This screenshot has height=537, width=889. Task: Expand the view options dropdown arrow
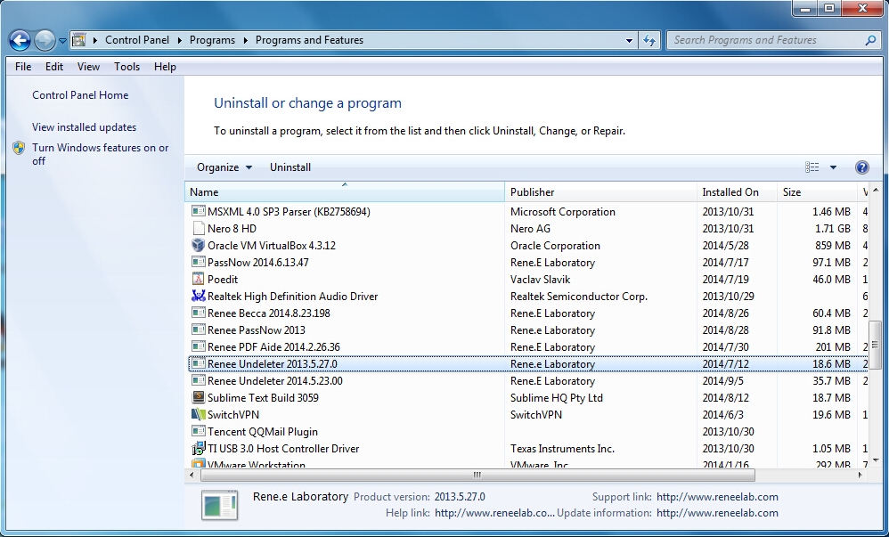834,167
